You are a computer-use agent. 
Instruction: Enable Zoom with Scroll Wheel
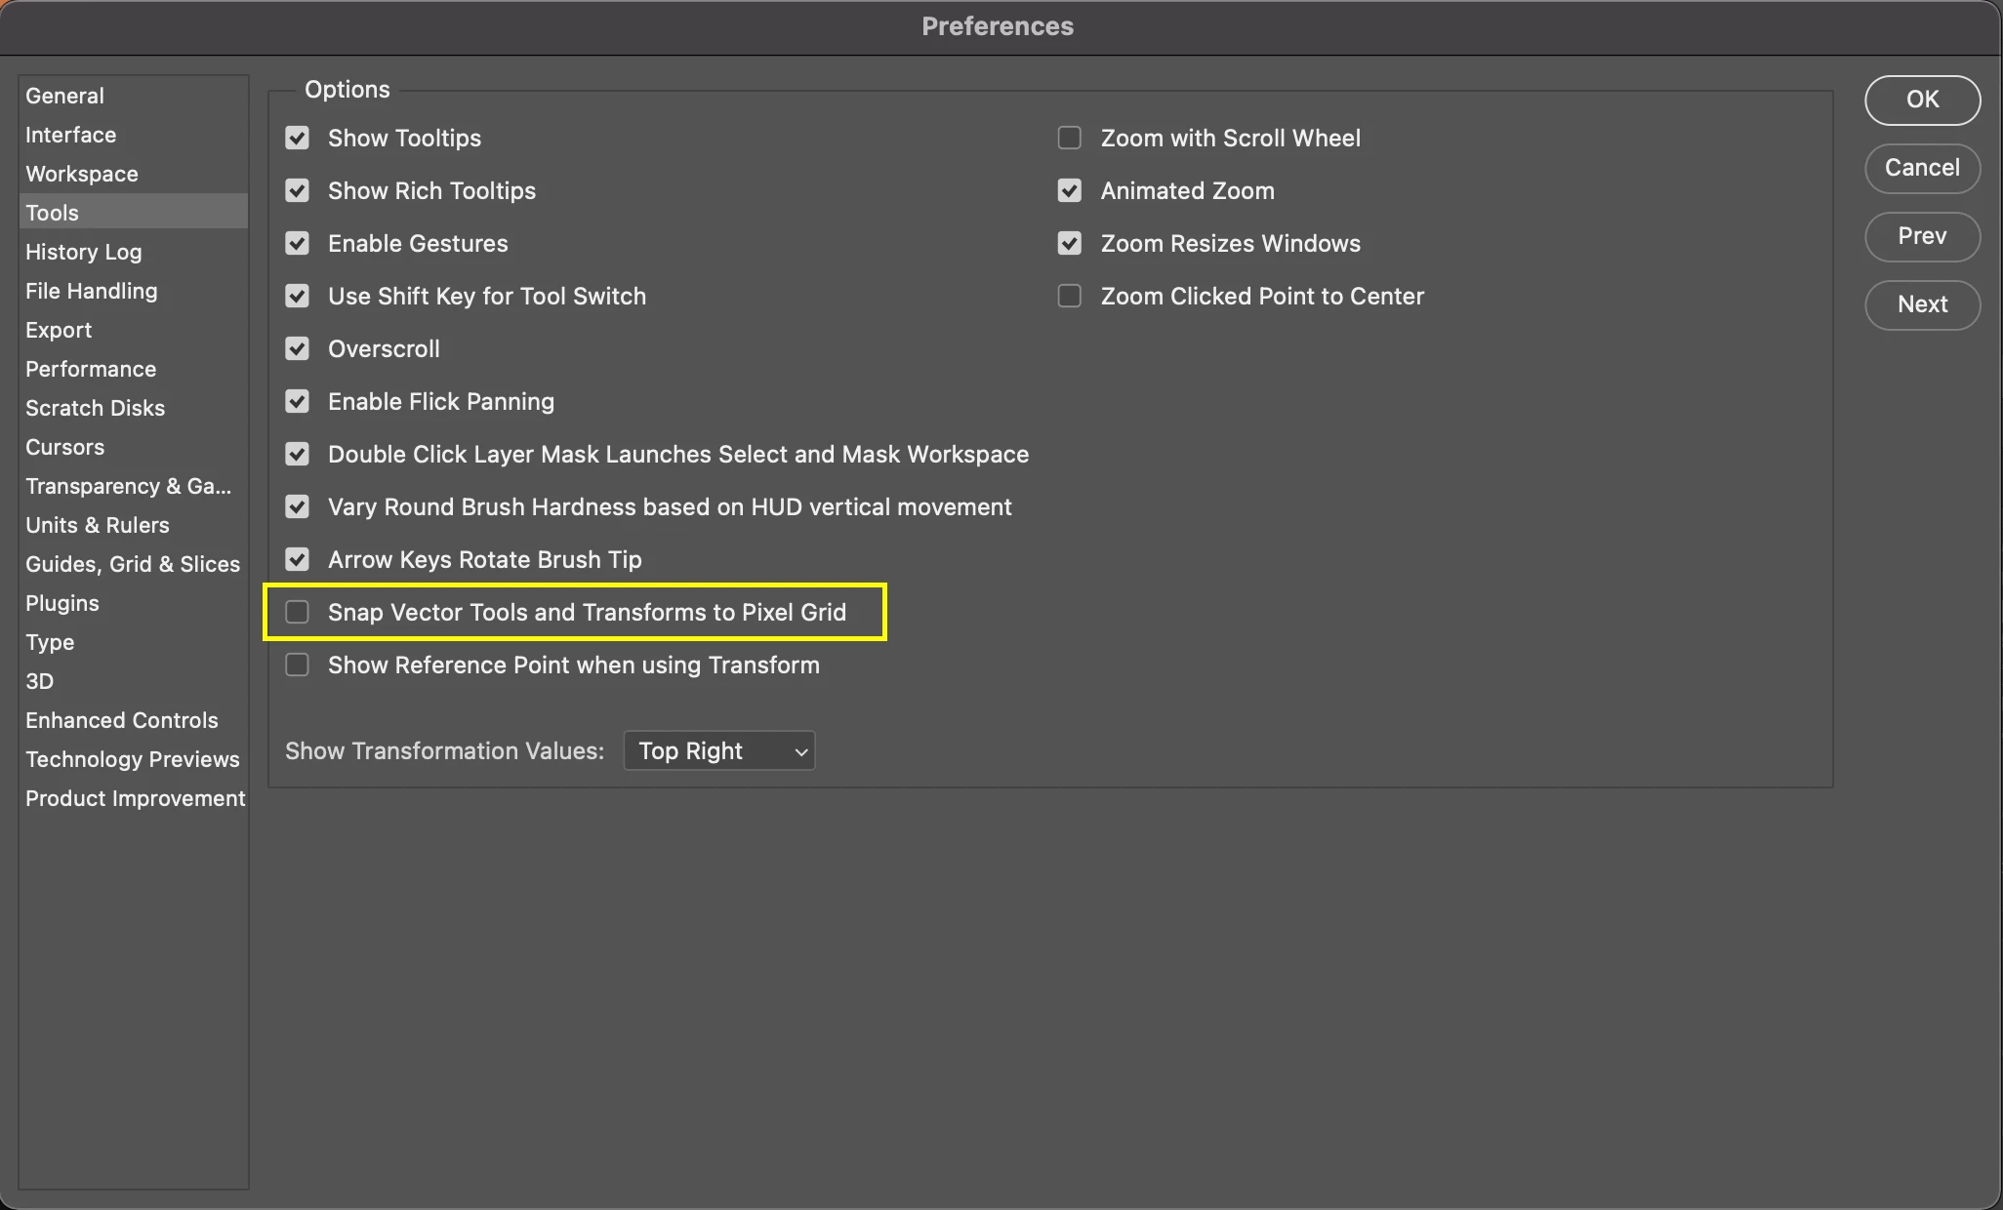(x=1069, y=138)
